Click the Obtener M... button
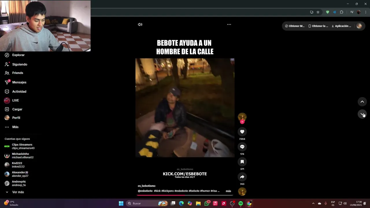This screenshot has width=370, height=208. [x=295, y=26]
